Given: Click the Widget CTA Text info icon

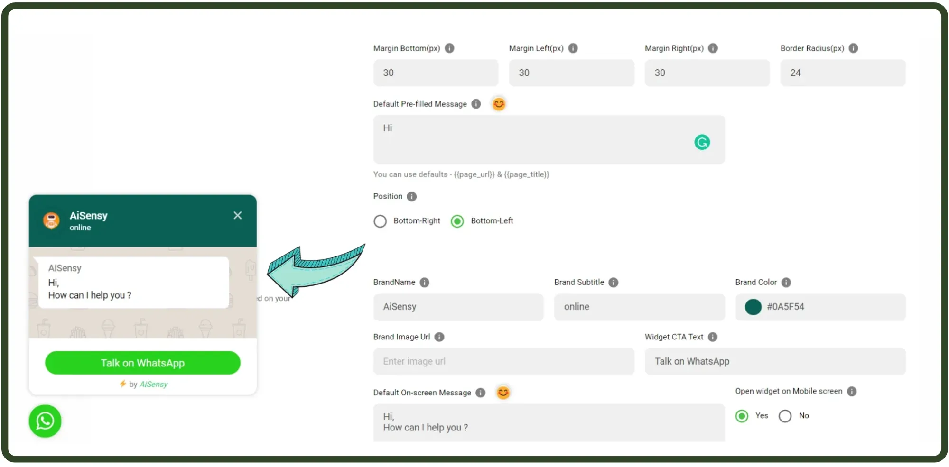Looking at the screenshot, I should click(712, 337).
